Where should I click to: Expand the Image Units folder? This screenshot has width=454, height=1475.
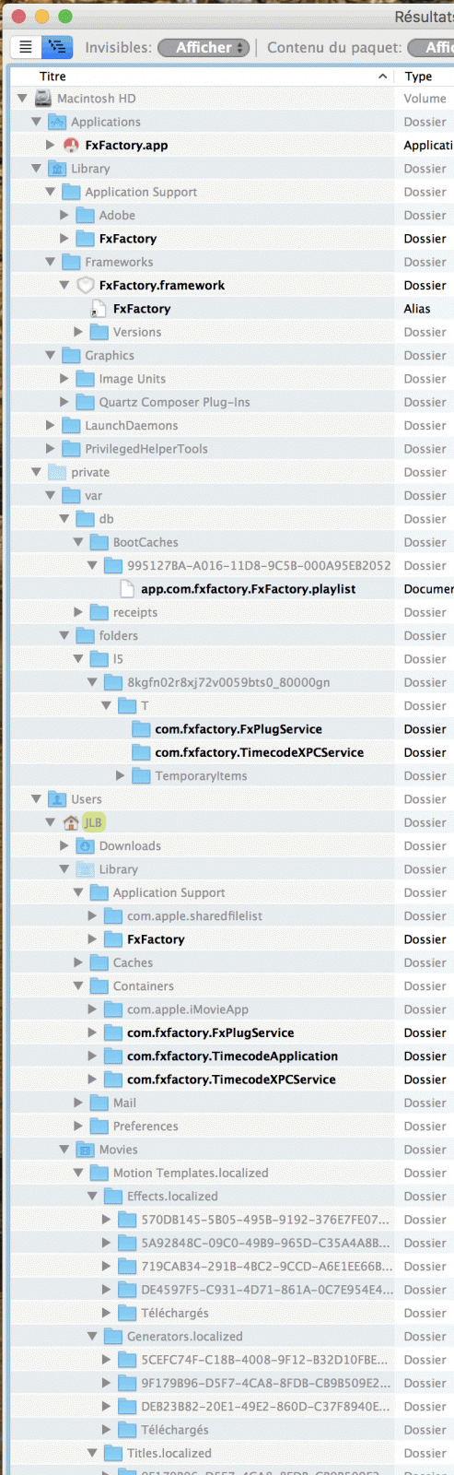coord(64,379)
